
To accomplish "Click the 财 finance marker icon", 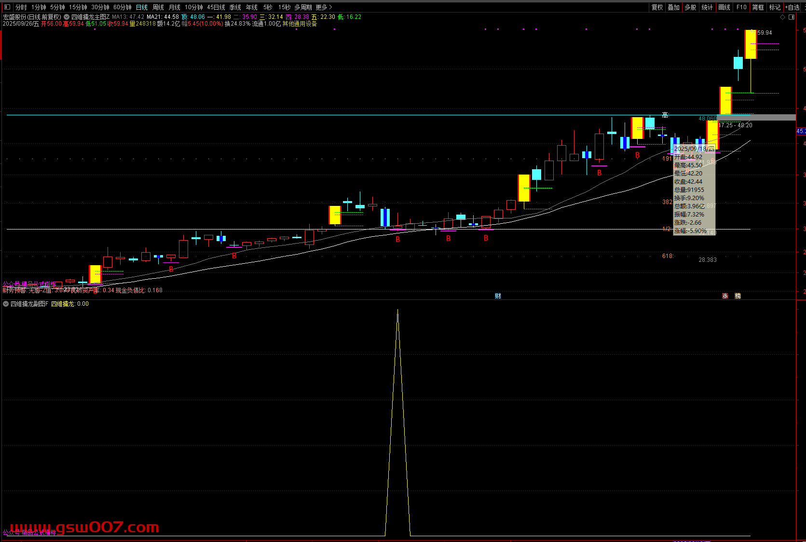I will pyautogui.click(x=498, y=296).
